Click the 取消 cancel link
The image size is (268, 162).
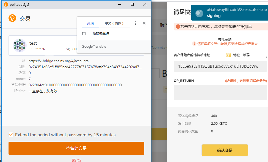point(76,160)
